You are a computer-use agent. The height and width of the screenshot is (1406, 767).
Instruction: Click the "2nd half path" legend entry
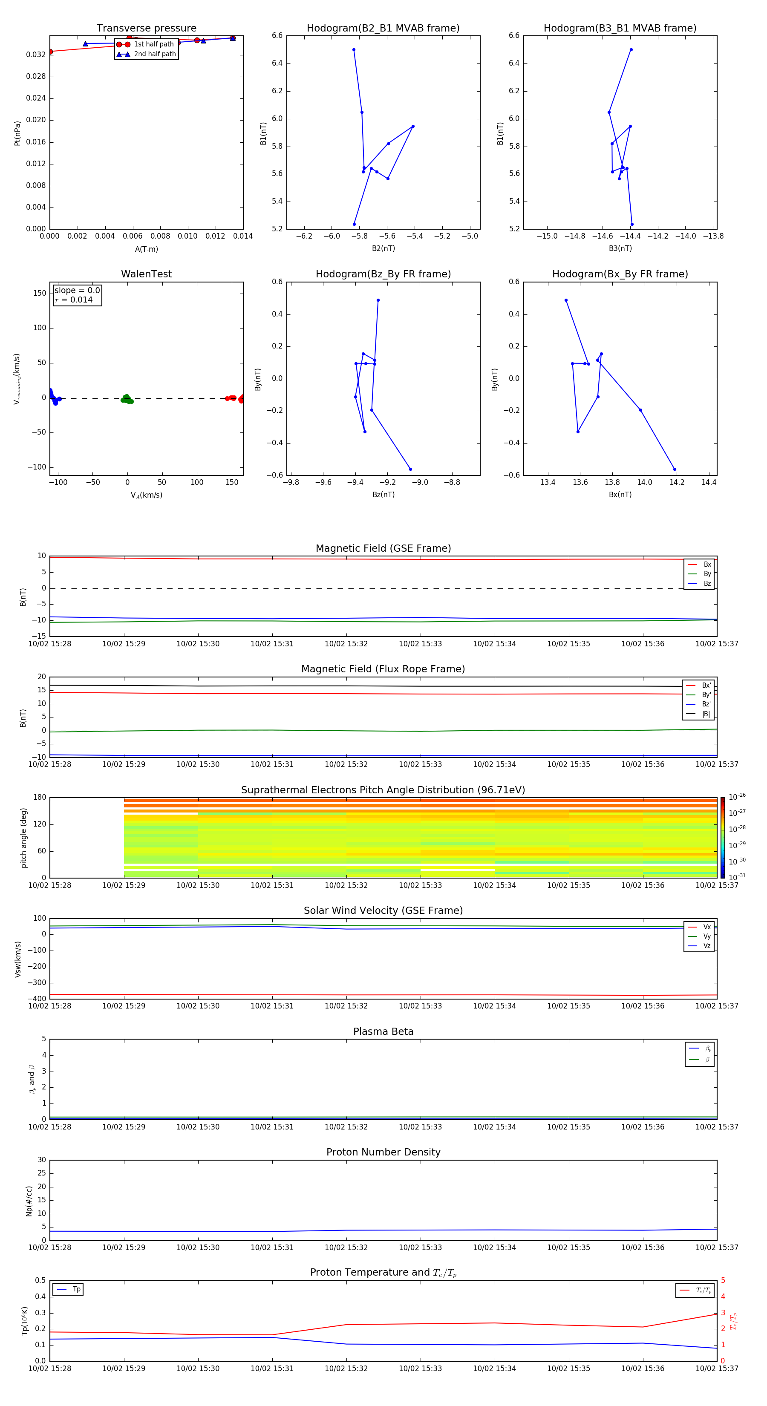146,54
